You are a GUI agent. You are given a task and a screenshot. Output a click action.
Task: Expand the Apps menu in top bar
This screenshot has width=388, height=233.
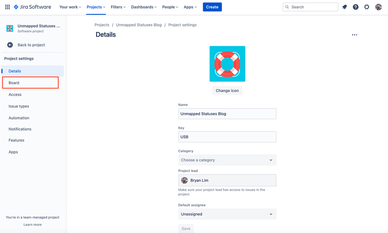point(190,7)
